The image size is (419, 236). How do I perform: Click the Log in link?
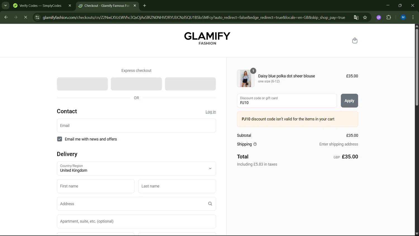click(x=211, y=112)
